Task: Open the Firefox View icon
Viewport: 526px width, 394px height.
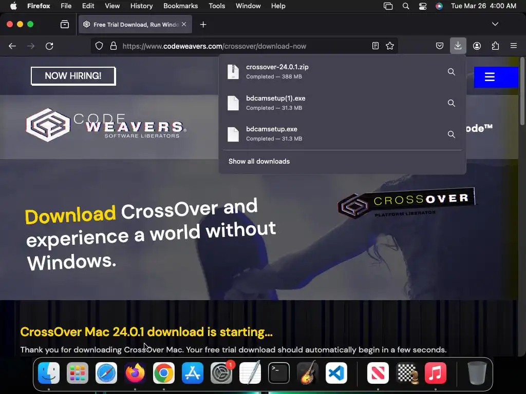Action: tap(65, 25)
